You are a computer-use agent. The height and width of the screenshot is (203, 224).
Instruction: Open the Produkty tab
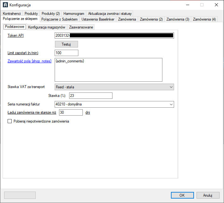(x=31, y=14)
